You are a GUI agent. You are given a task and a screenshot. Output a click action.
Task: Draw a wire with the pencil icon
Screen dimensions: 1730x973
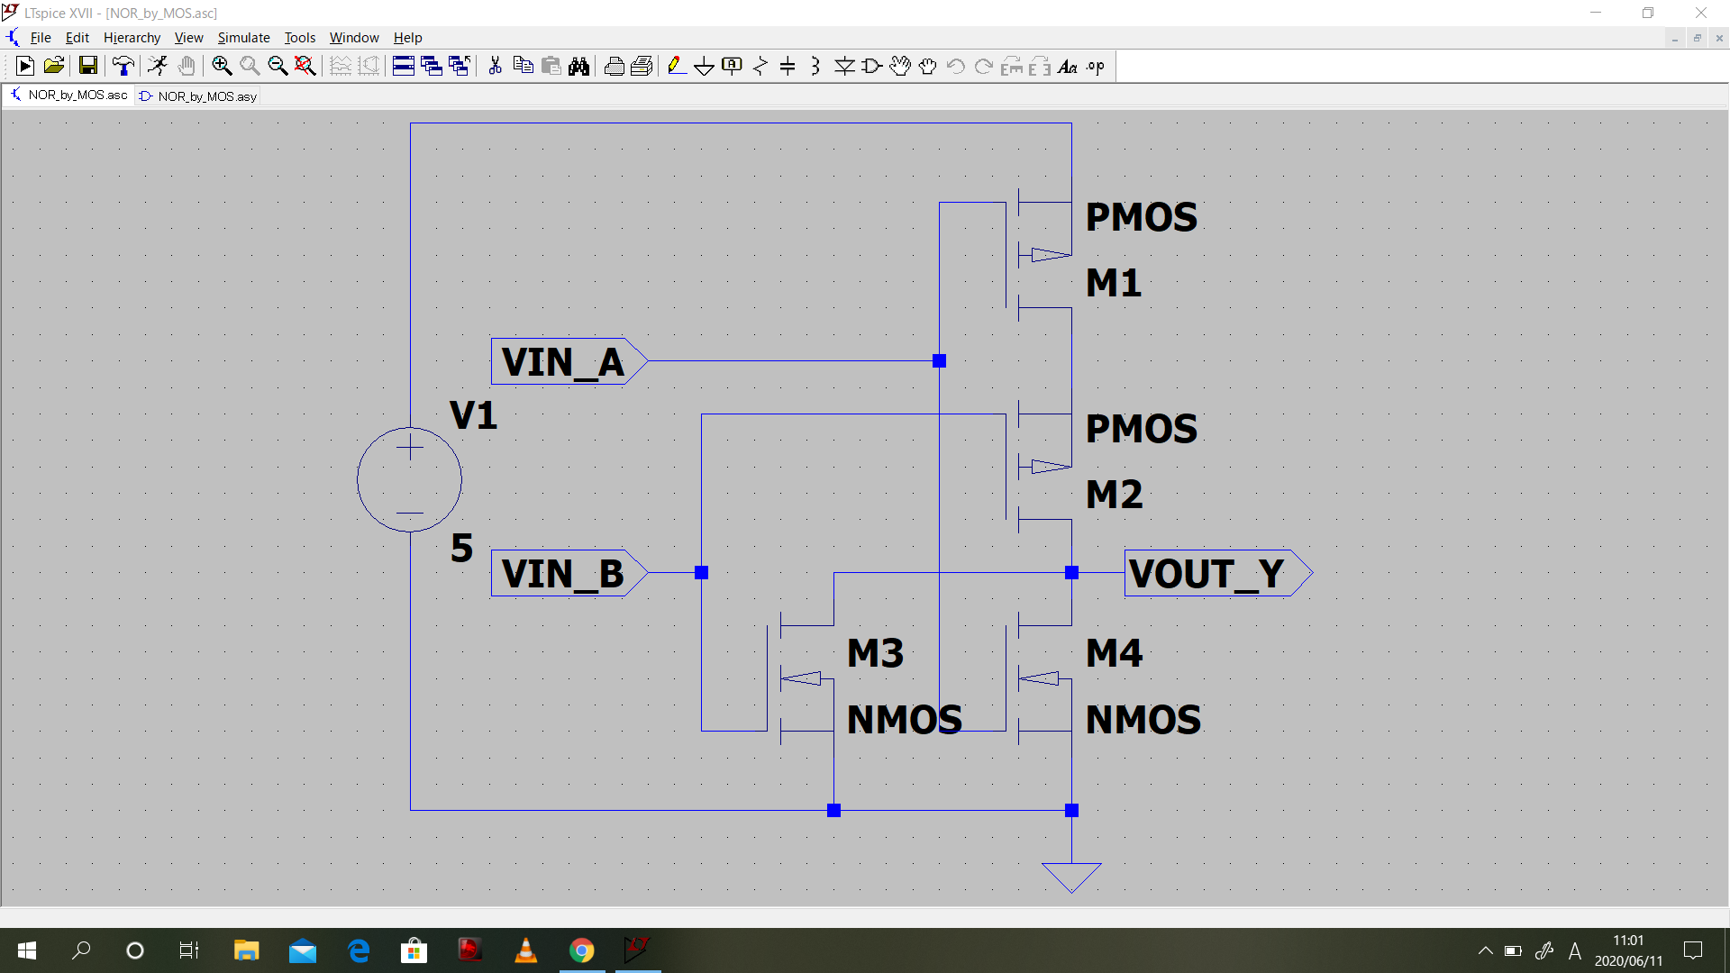click(x=677, y=66)
